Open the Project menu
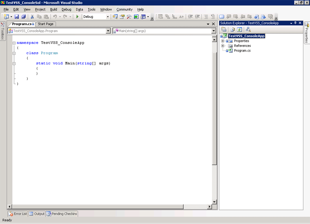This screenshot has height=224, width=310. click(x=40, y=9)
